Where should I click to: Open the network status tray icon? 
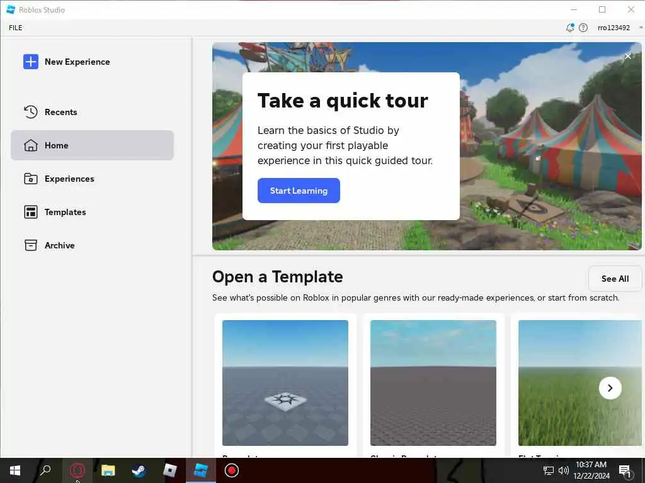[x=549, y=470]
